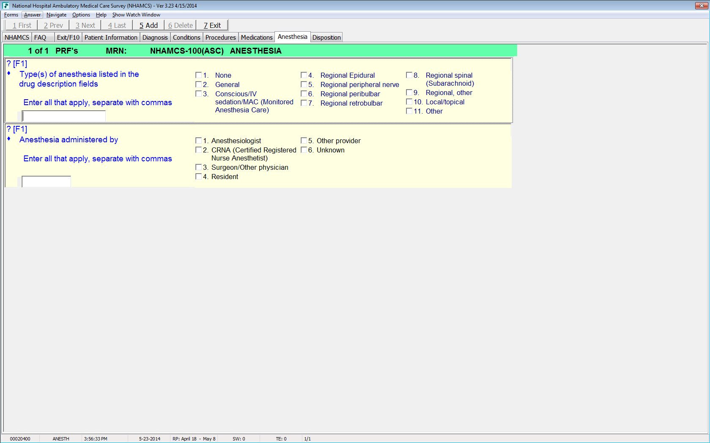Select the Anesthesia tab

[x=293, y=37]
